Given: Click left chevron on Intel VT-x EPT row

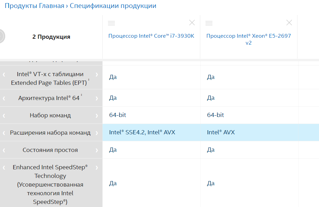Looking at the screenshot, I should [4, 74].
